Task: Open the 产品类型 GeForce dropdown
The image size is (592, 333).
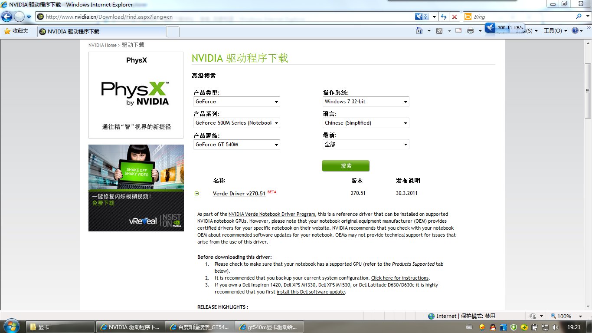Action: [x=236, y=102]
